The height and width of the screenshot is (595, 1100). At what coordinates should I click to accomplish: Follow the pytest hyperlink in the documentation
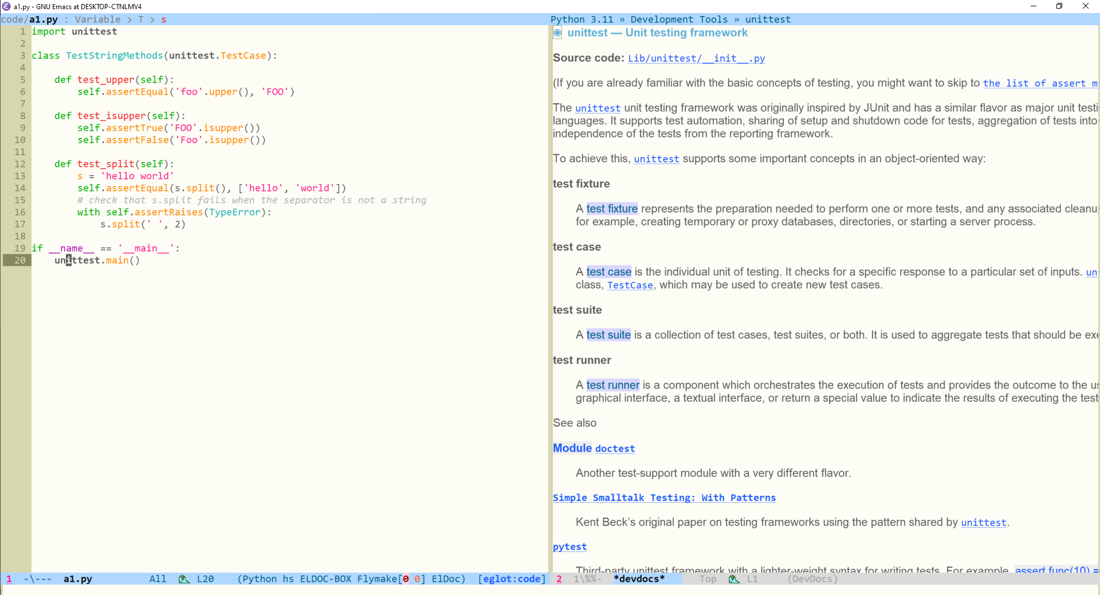[569, 547]
